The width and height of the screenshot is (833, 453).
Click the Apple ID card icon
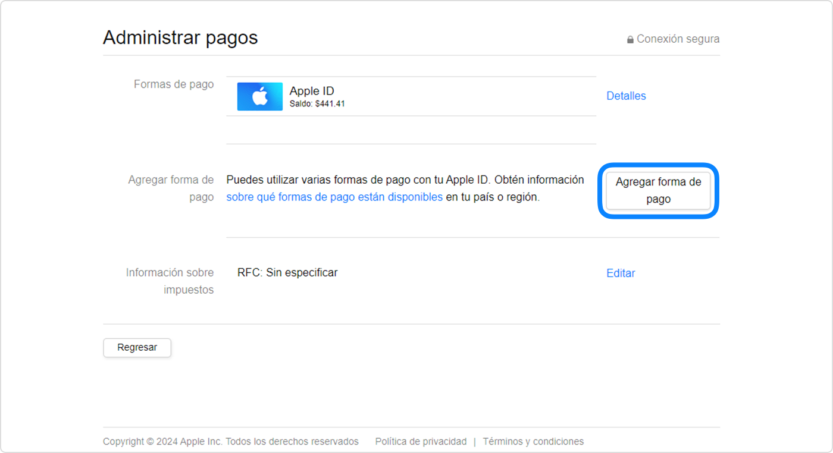click(x=260, y=96)
